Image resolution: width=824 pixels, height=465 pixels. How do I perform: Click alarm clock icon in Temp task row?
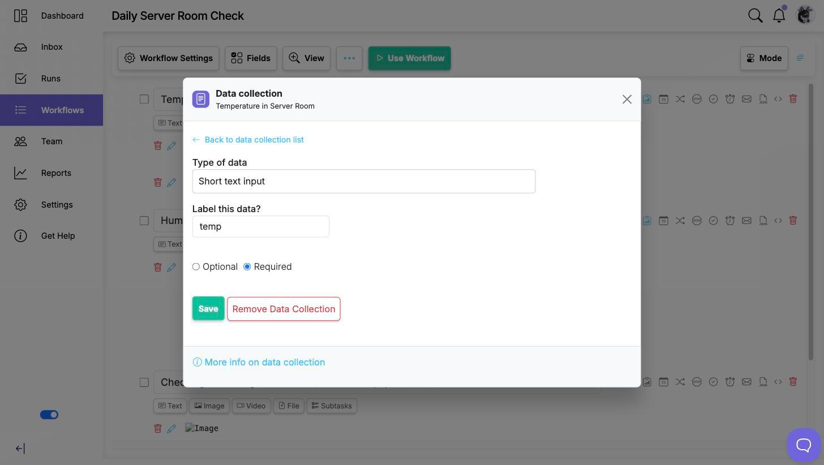tap(730, 99)
